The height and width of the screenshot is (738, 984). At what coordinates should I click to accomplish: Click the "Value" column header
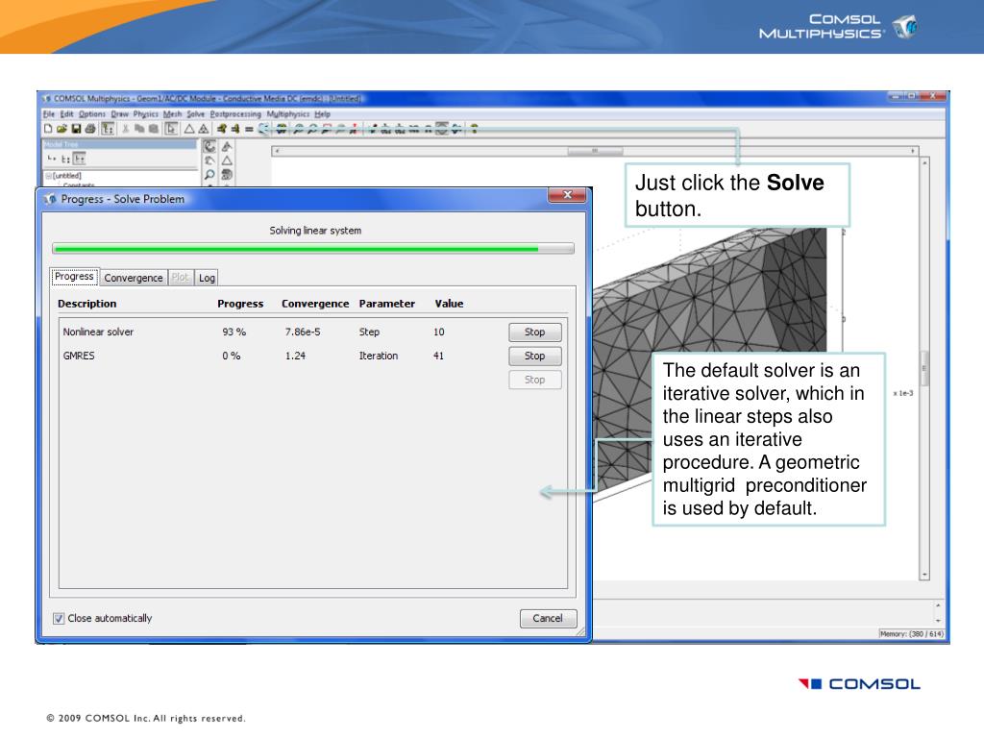[449, 304]
